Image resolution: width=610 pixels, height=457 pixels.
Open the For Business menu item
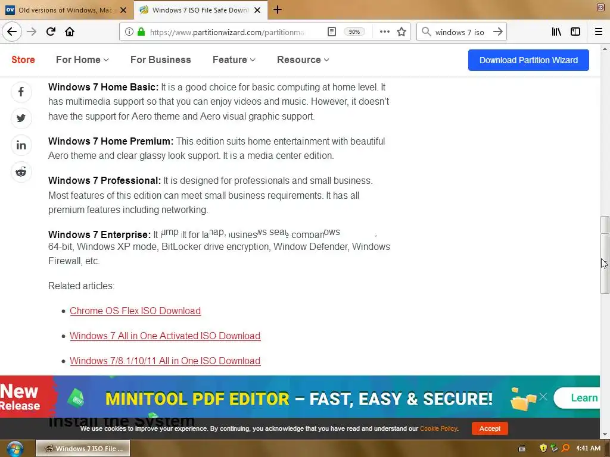pos(161,60)
